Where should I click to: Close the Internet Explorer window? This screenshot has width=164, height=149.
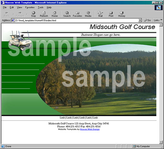pos(161,2)
